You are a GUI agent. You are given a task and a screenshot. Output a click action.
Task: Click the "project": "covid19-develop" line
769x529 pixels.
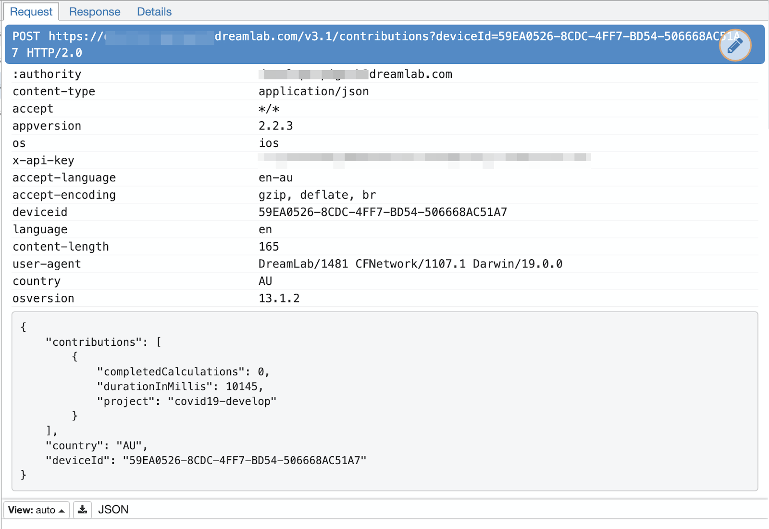tap(186, 402)
